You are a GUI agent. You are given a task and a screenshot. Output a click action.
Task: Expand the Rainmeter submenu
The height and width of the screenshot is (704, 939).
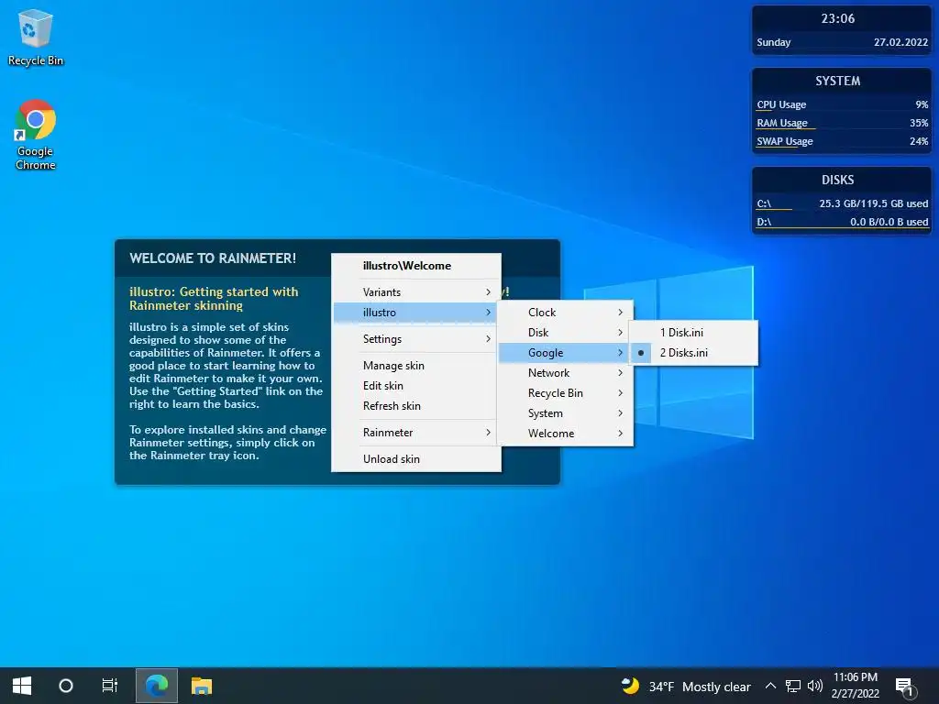(x=416, y=433)
